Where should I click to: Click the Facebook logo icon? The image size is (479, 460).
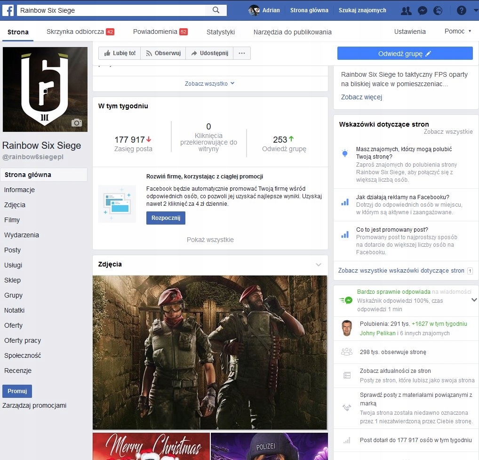pyautogui.click(x=8, y=10)
